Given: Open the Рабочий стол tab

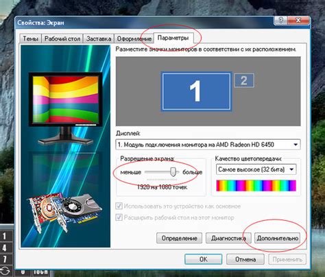Looking at the screenshot, I should 62,38.
